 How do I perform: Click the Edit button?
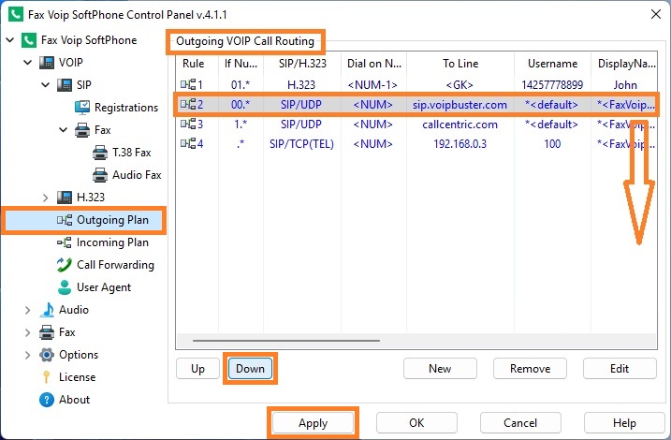click(x=620, y=369)
